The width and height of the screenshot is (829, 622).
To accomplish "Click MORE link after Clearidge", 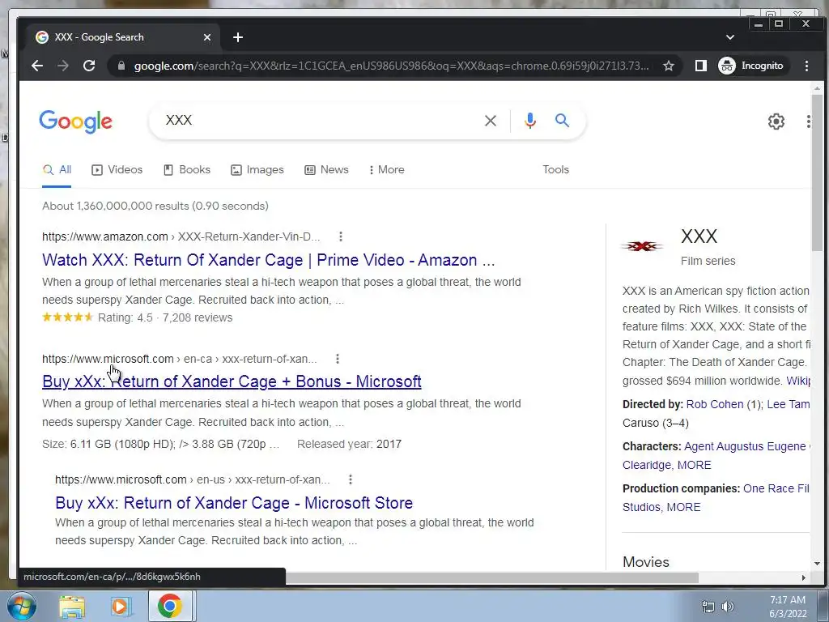I will pyautogui.click(x=694, y=465).
